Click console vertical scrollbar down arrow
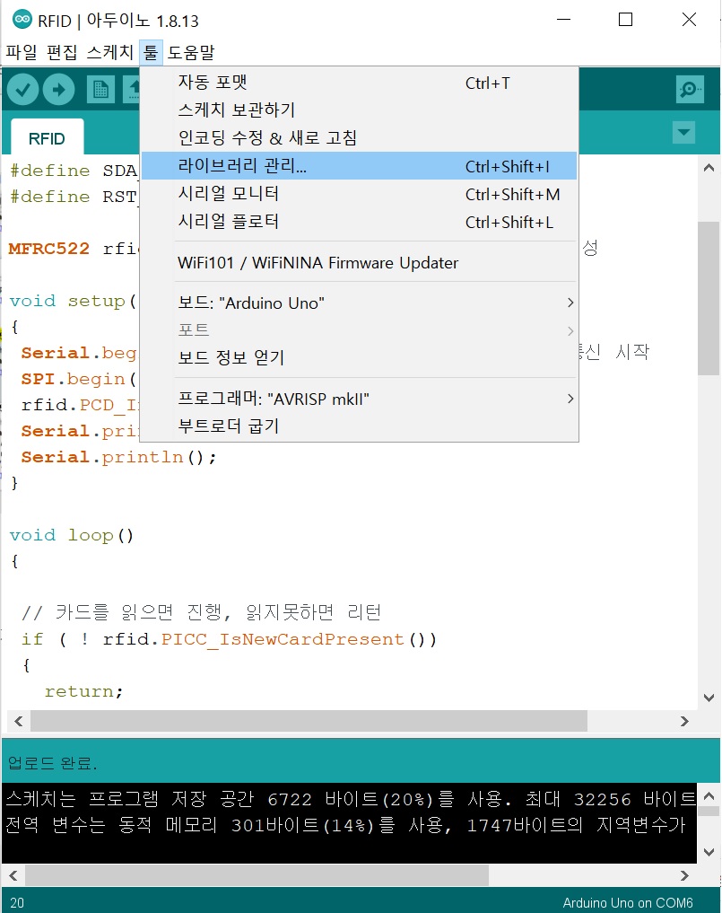The image size is (722, 913). (x=709, y=852)
